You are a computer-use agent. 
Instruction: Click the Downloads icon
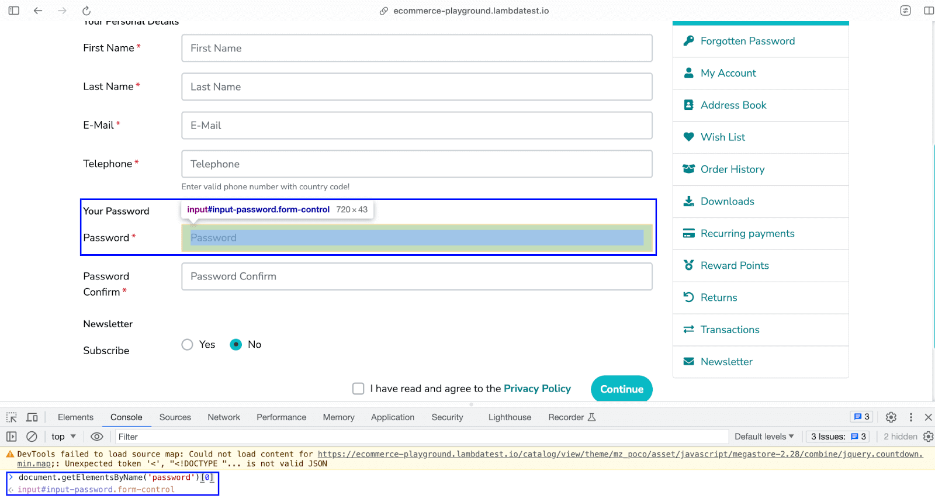[689, 201]
